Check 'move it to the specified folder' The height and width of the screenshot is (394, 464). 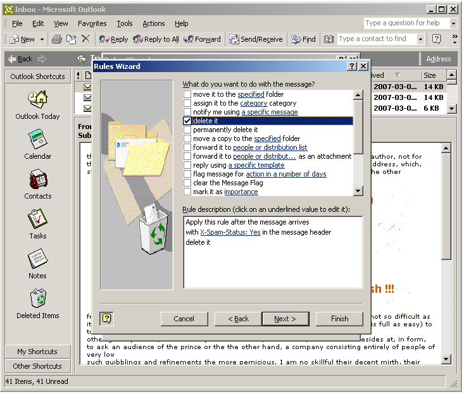(187, 94)
